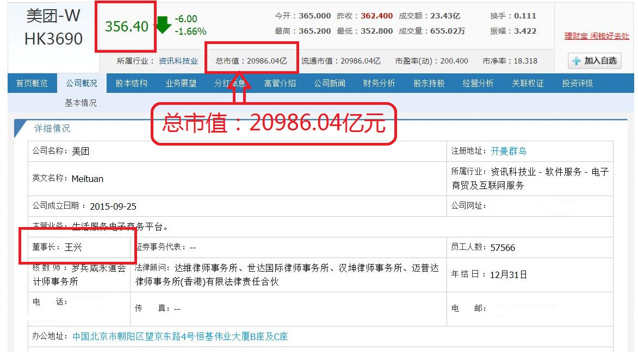Image resolution: width=638 pixels, height=352 pixels.
Task: Click the 市净率：18.318 text
Action: [x=510, y=61]
